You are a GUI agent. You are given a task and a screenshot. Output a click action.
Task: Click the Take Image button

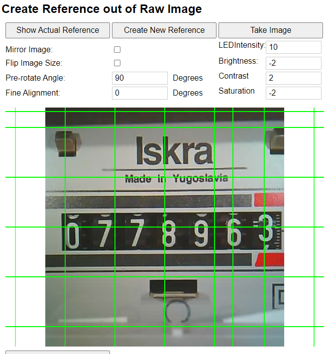270,30
